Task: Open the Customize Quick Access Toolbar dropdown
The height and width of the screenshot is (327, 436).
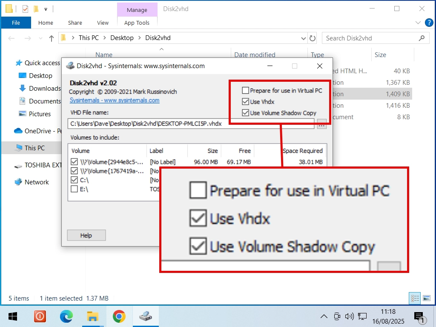Action: point(46,9)
